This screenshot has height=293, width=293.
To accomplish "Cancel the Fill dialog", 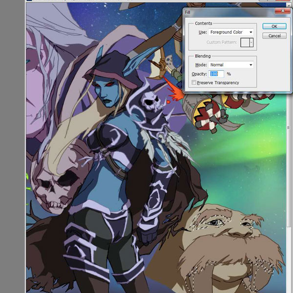I will (x=274, y=36).
